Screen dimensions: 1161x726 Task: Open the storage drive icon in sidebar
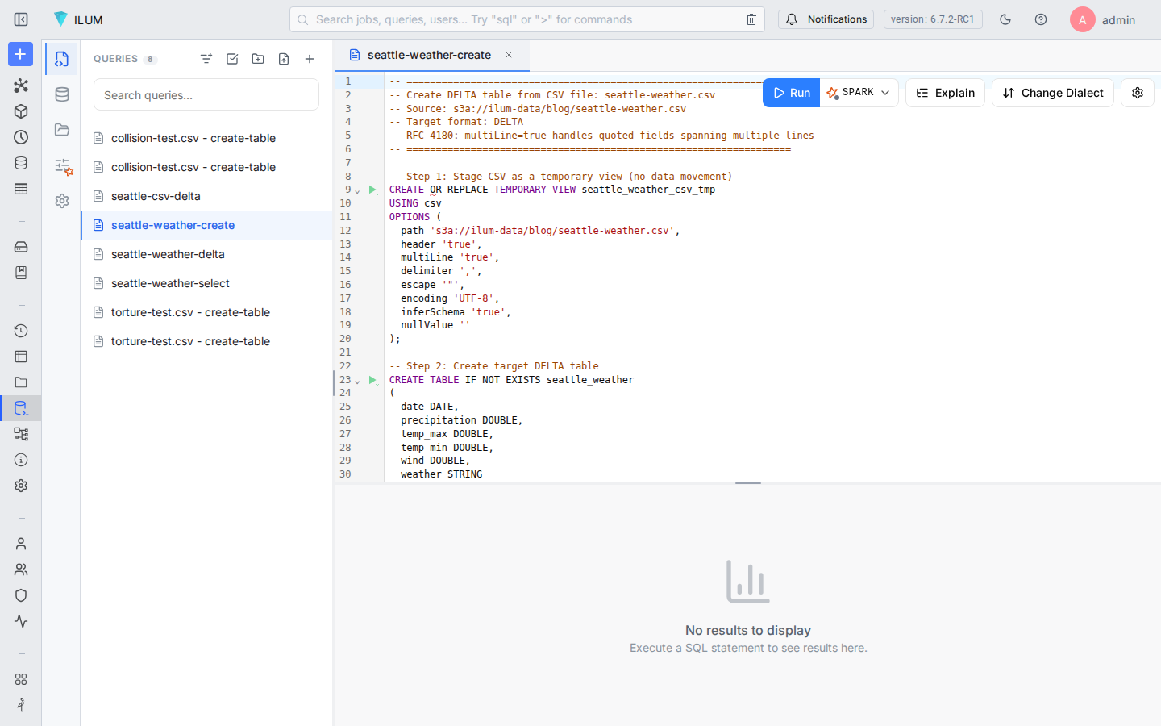tap(21, 247)
